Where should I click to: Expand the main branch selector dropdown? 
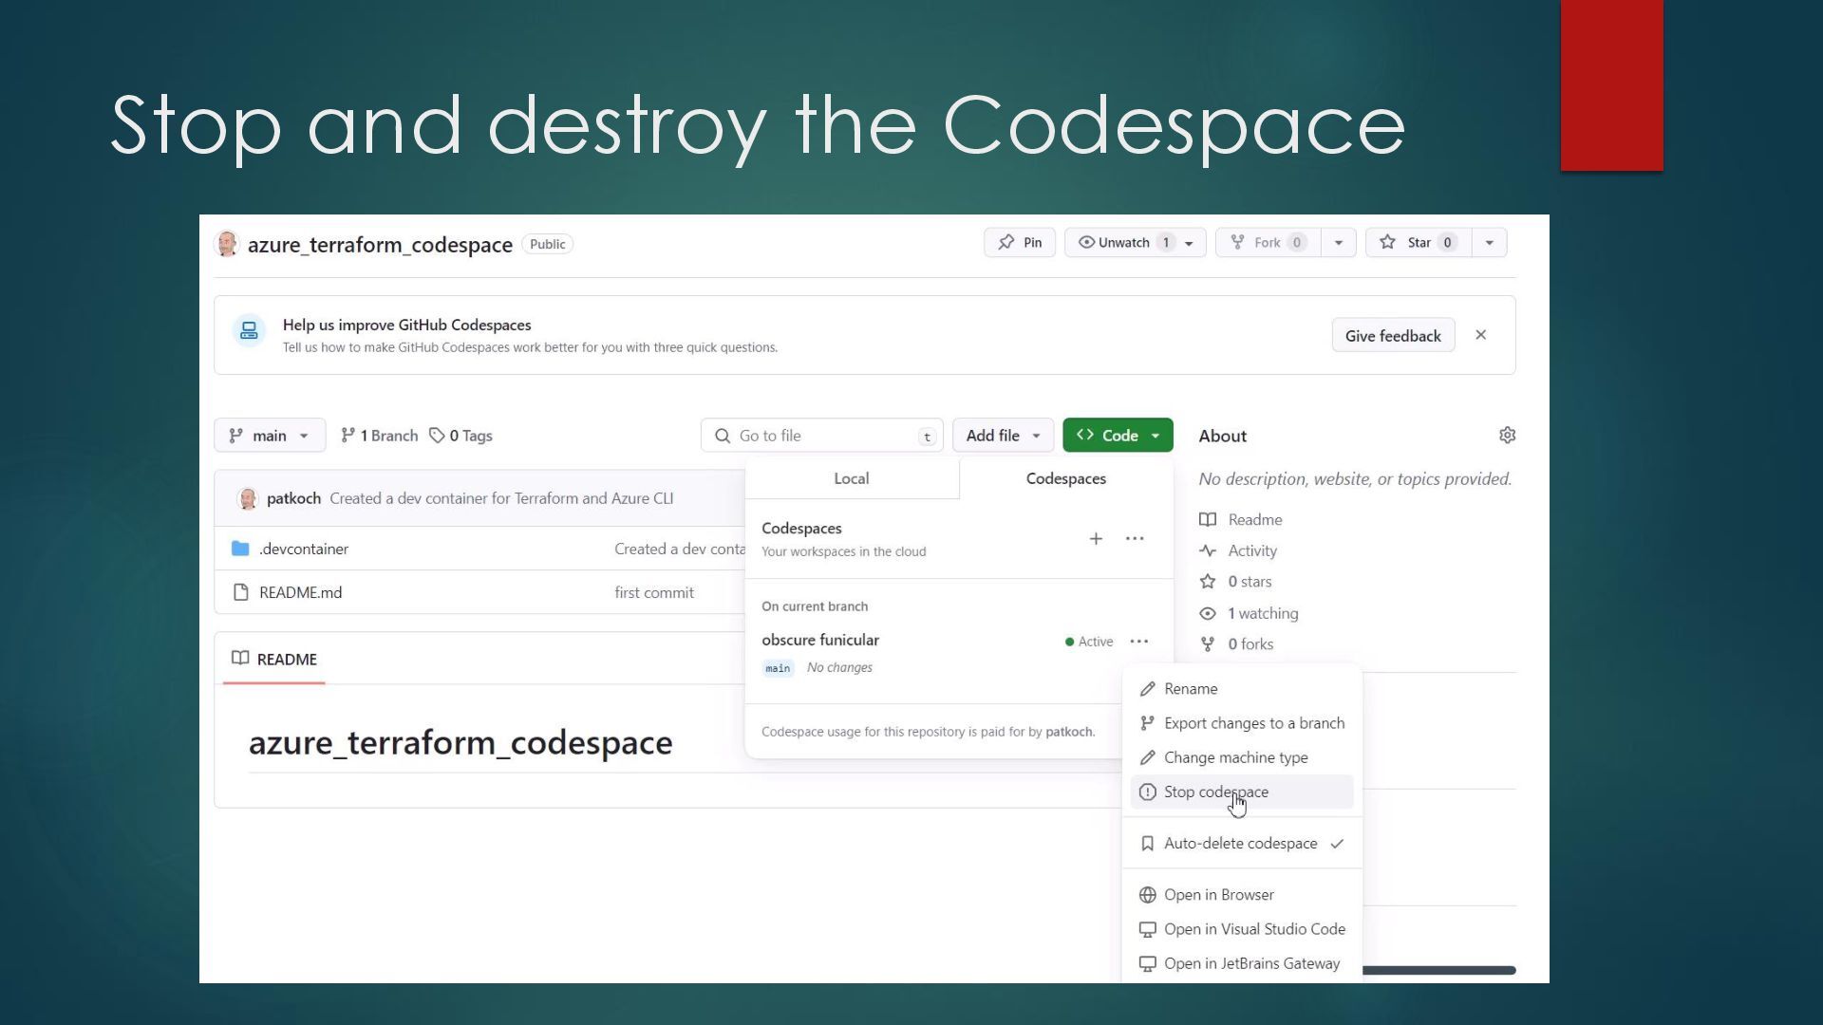click(x=270, y=436)
